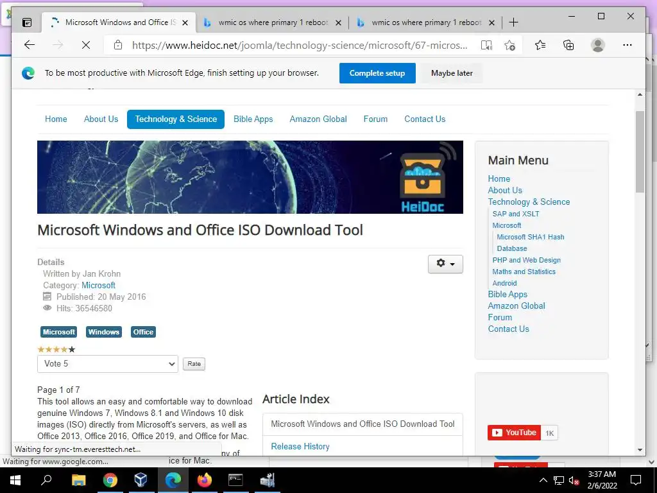This screenshot has height=493, width=657.
Task: Click the Microsoft tag badge
Action: (x=58, y=332)
